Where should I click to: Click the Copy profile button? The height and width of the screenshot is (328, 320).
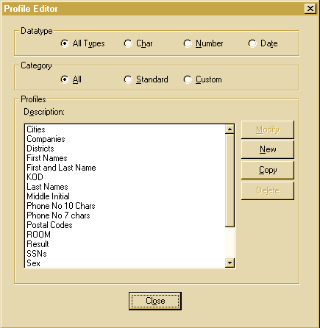(268, 170)
